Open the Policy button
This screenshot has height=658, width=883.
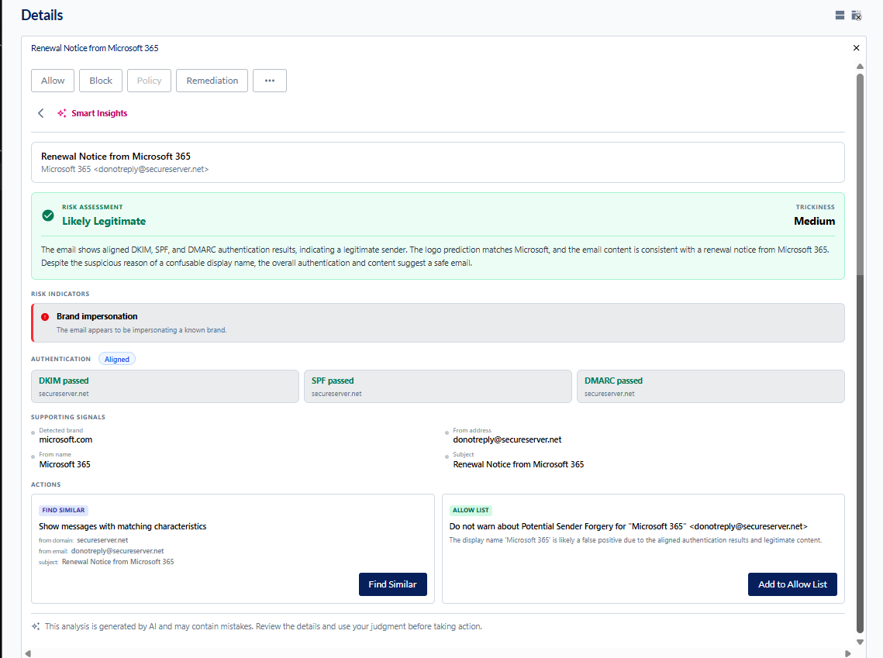click(x=149, y=81)
